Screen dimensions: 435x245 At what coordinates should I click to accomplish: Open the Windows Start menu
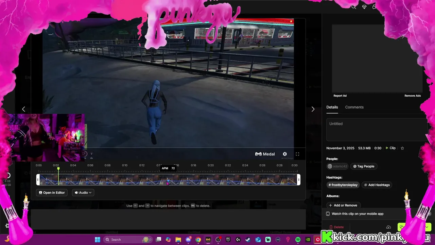coord(97,240)
